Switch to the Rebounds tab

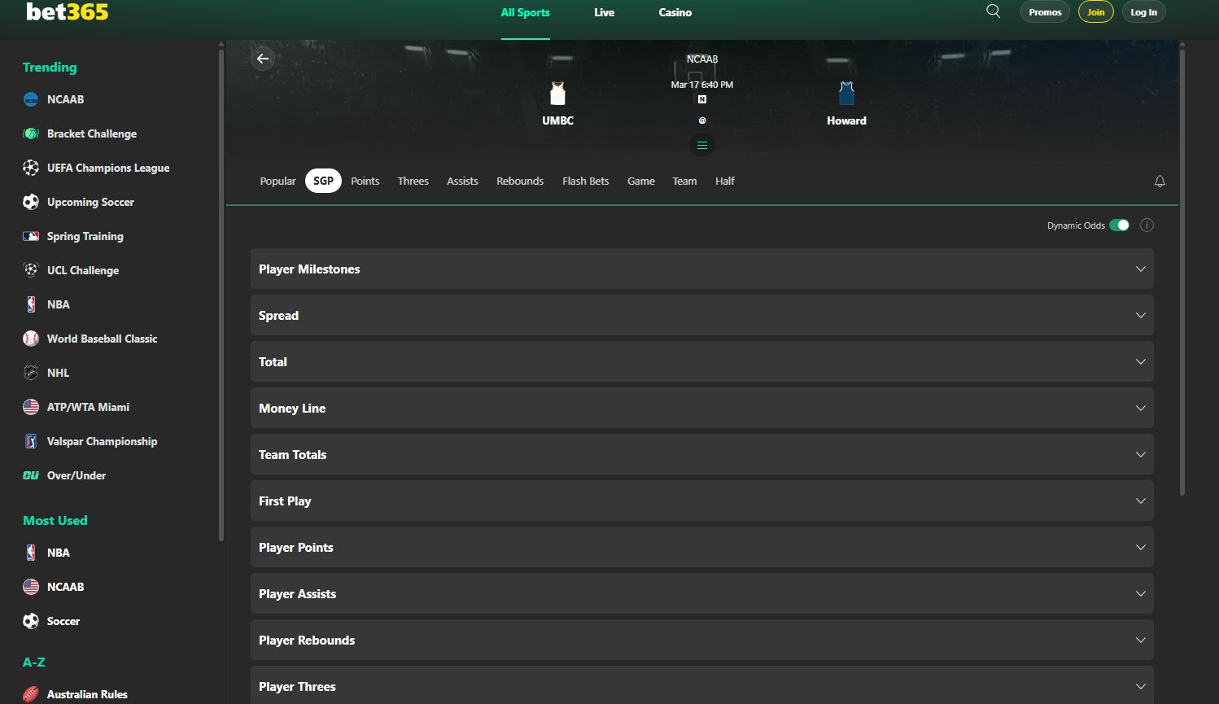click(x=519, y=181)
